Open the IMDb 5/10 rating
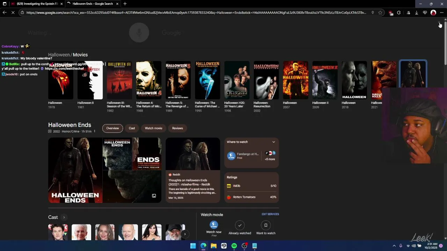Screen dimensions: 447x251 (251, 186)
